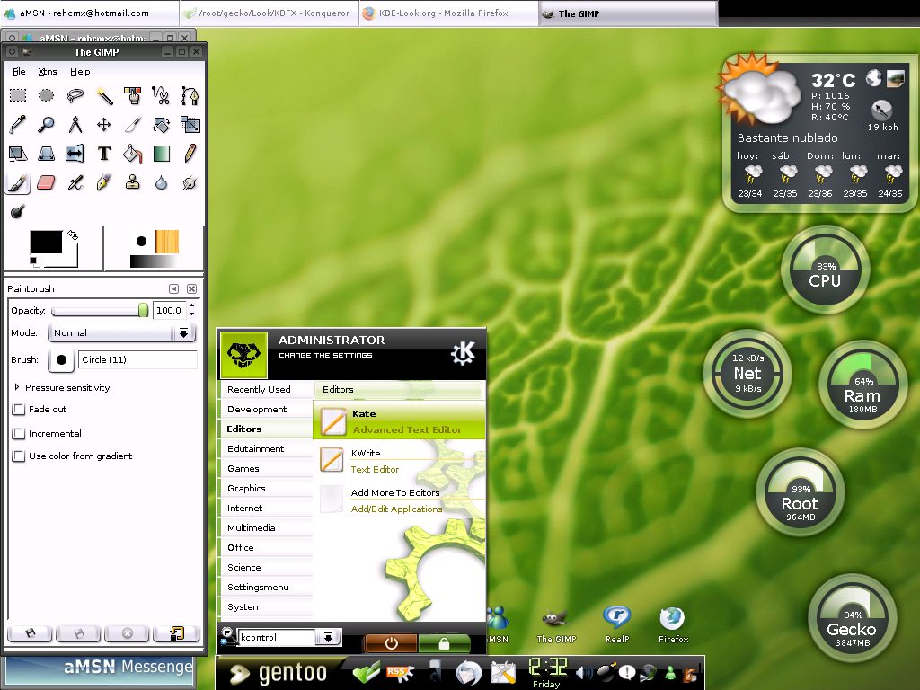
Task: Click the gentoo start menu button
Action: click(x=279, y=673)
